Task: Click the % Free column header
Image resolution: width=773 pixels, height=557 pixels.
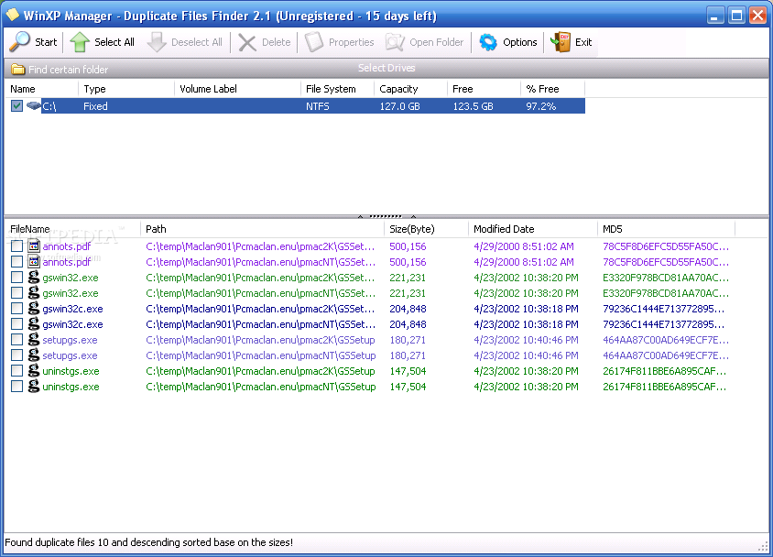Action: tap(552, 89)
